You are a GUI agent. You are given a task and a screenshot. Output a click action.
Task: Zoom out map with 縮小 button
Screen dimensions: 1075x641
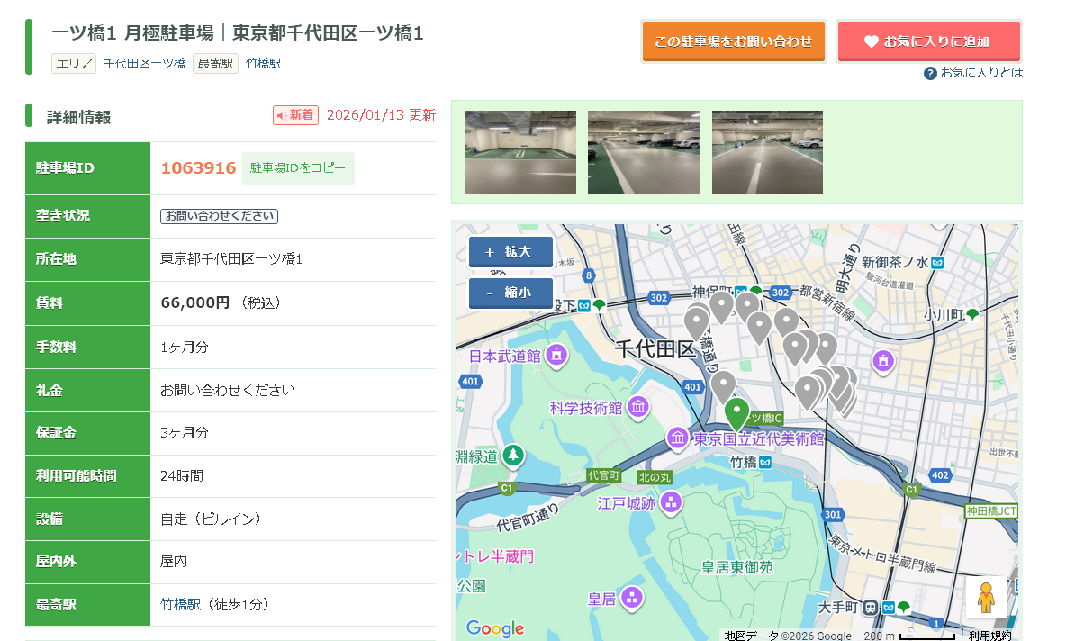pos(510,293)
